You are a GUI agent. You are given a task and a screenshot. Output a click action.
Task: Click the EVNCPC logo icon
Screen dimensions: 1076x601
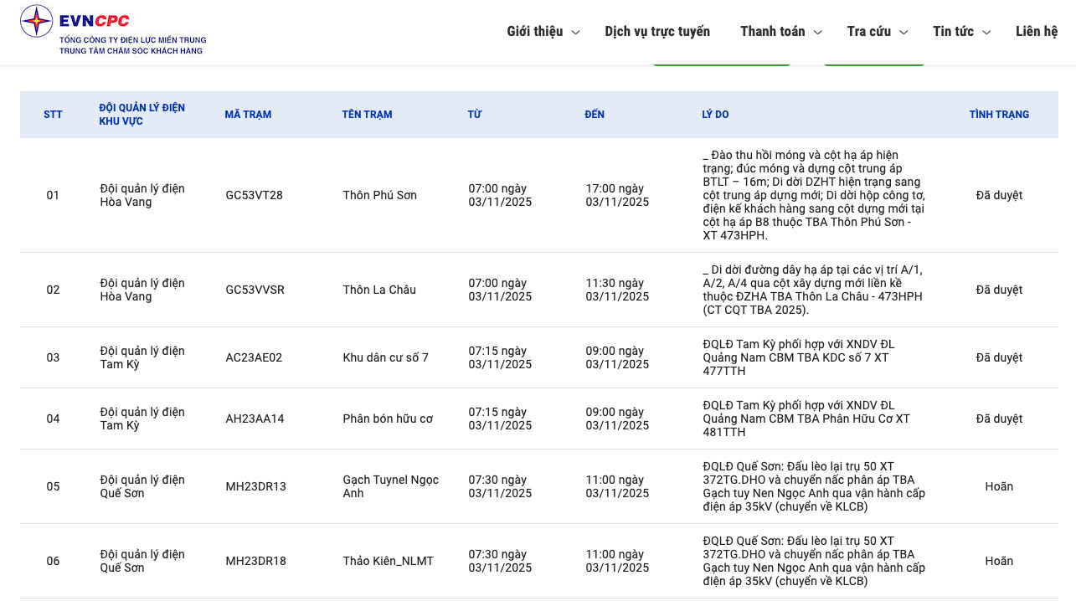(37, 21)
